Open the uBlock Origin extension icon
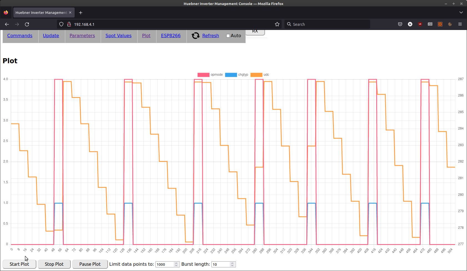 [x=420, y=24]
